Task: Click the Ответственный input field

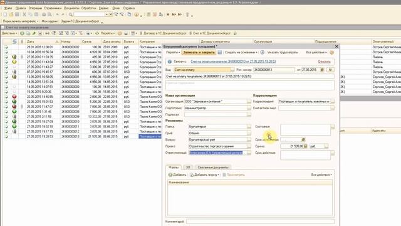Action: coord(218,153)
